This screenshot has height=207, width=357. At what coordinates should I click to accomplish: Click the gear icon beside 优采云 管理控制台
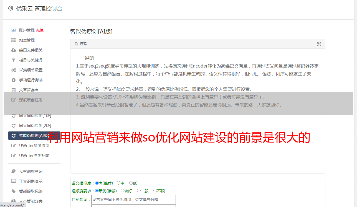click(x=11, y=8)
